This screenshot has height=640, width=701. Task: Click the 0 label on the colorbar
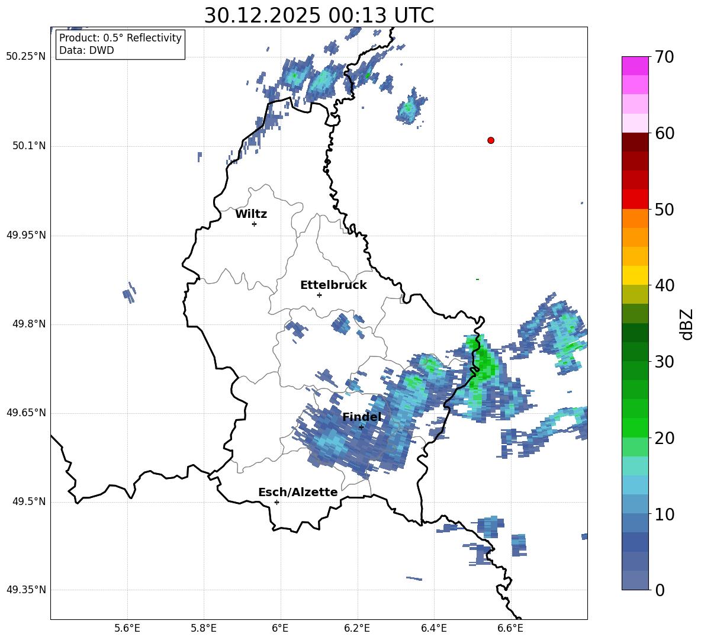[660, 590]
